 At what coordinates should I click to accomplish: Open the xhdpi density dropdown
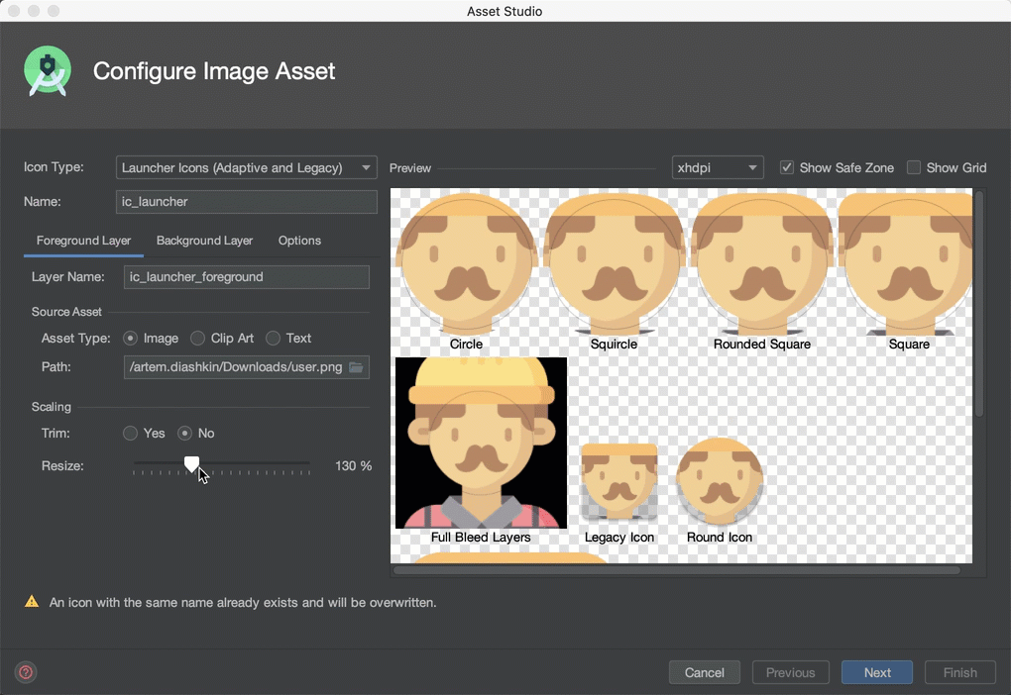click(x=718, y=167)
